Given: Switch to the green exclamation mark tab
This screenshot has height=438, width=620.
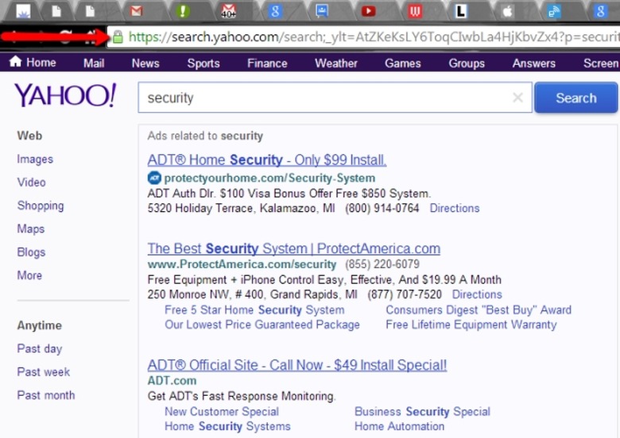Looking at the screenshot, I should pyautogui.click(x=184, y=11).
